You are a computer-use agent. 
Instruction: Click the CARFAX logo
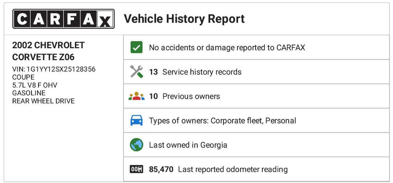point(63,19)
